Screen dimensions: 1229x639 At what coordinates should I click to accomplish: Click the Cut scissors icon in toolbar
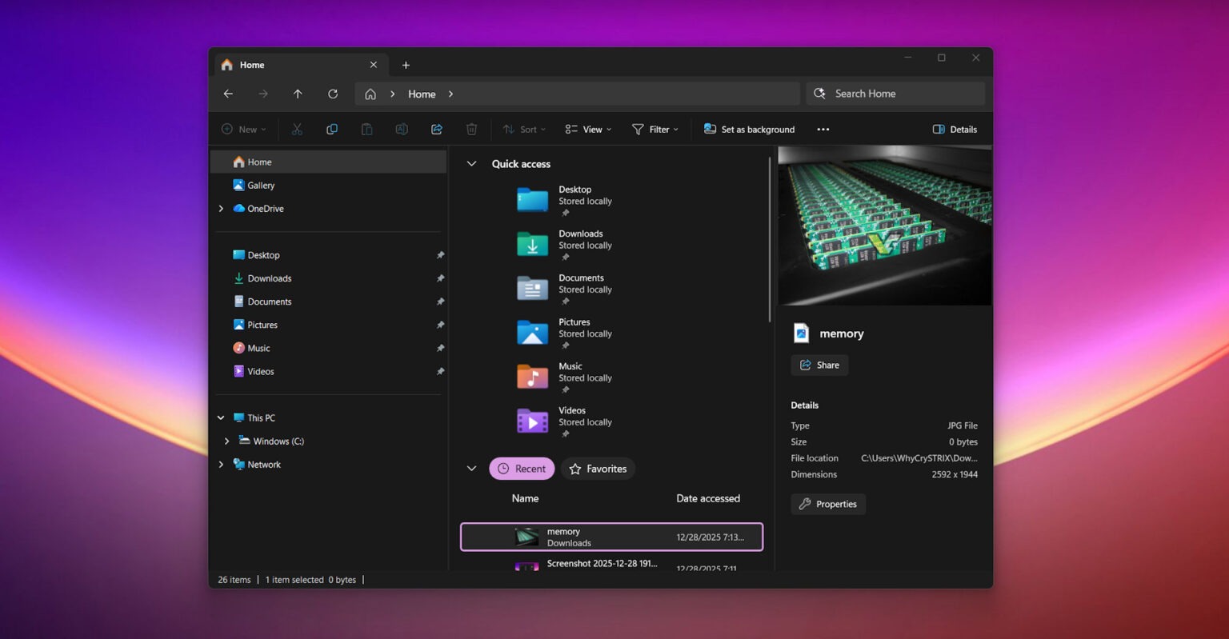pyautogui.click(x=297, y=130)
